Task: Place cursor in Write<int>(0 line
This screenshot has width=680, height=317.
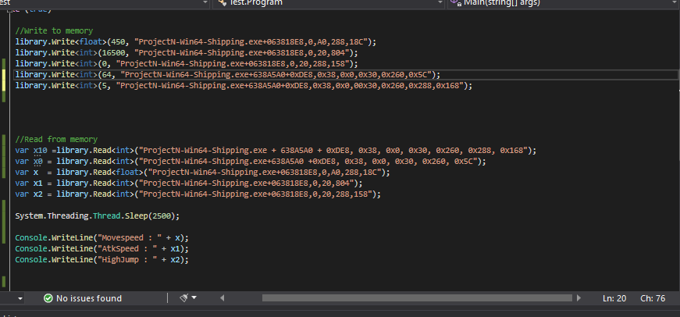Action: tap(187, 64)
